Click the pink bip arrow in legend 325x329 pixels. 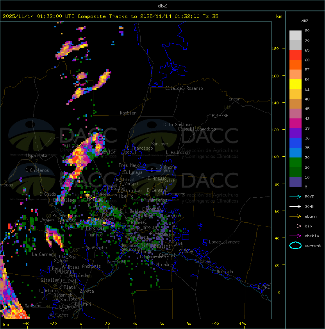[295, 226]
